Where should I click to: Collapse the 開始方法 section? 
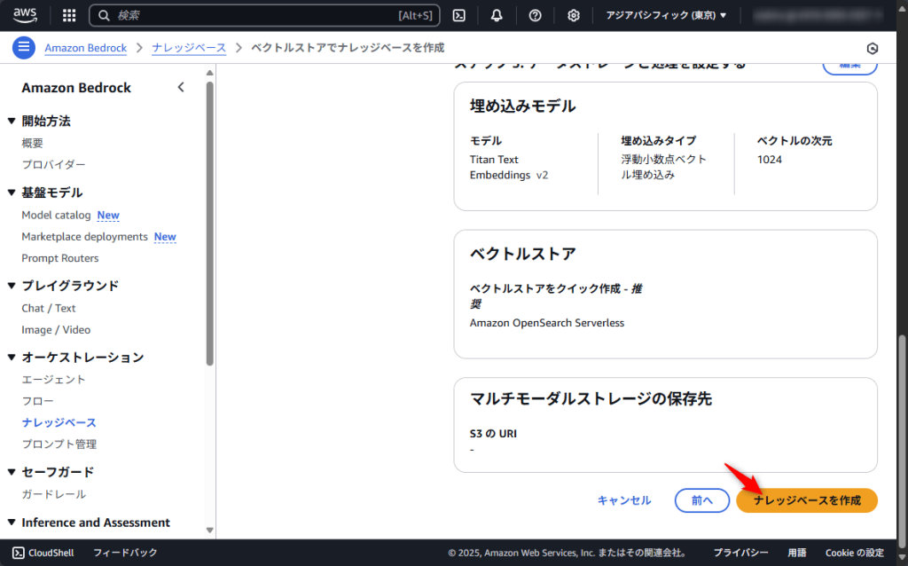pyautogui.click(x=12, y=121)
